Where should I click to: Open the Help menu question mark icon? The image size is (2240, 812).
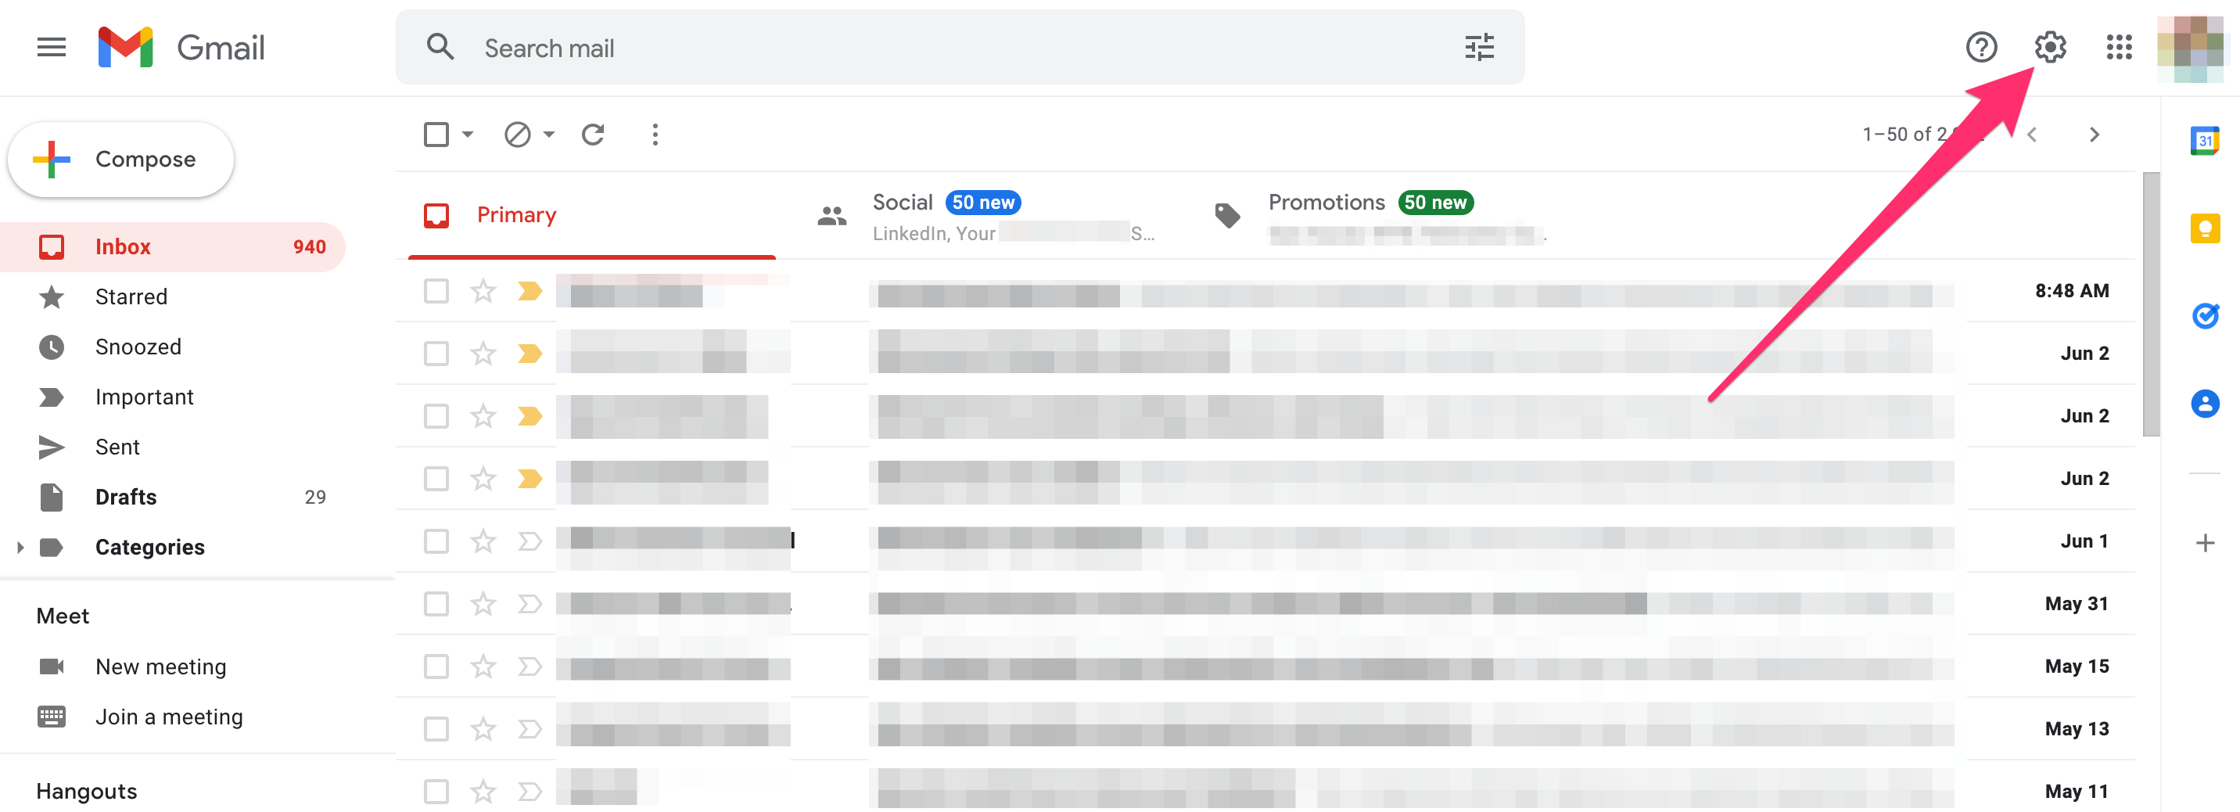coord(1983,48)
